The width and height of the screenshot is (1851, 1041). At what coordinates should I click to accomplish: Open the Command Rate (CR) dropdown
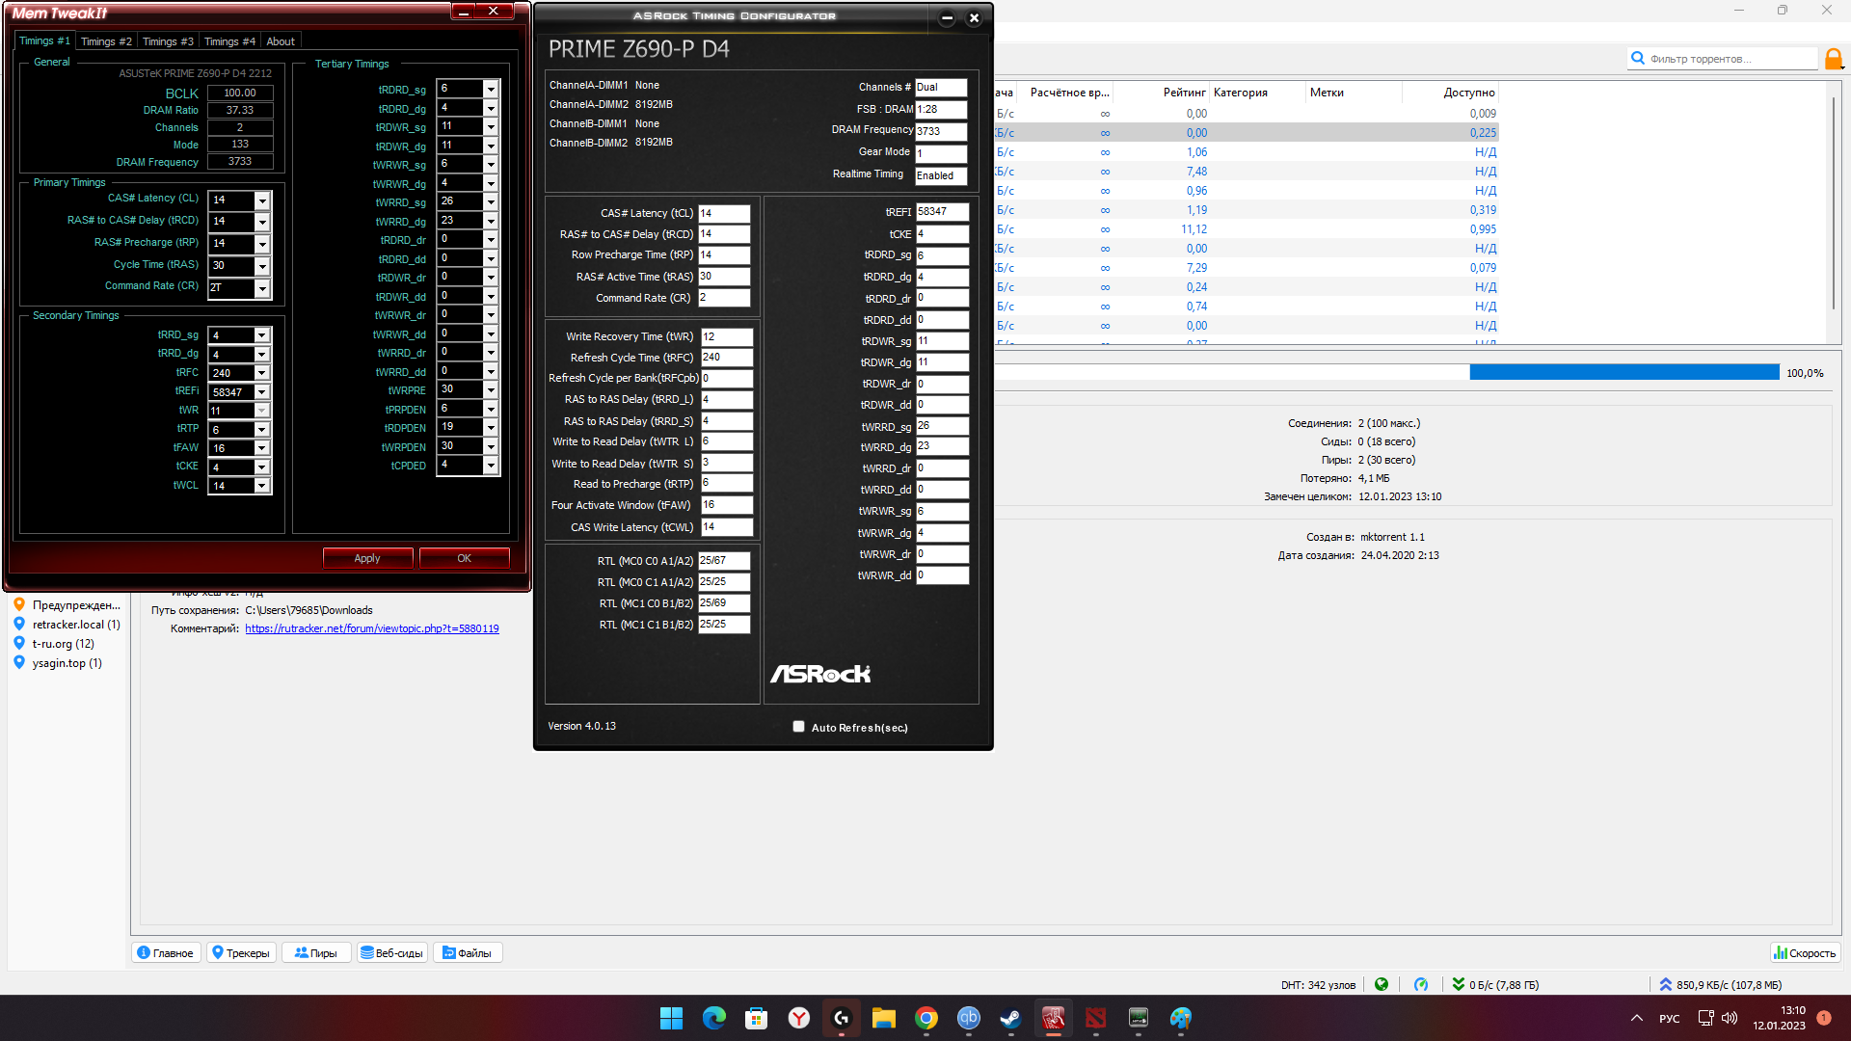click(261, 288)
